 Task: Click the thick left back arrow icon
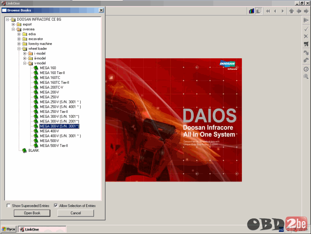[x=299, y=11]
